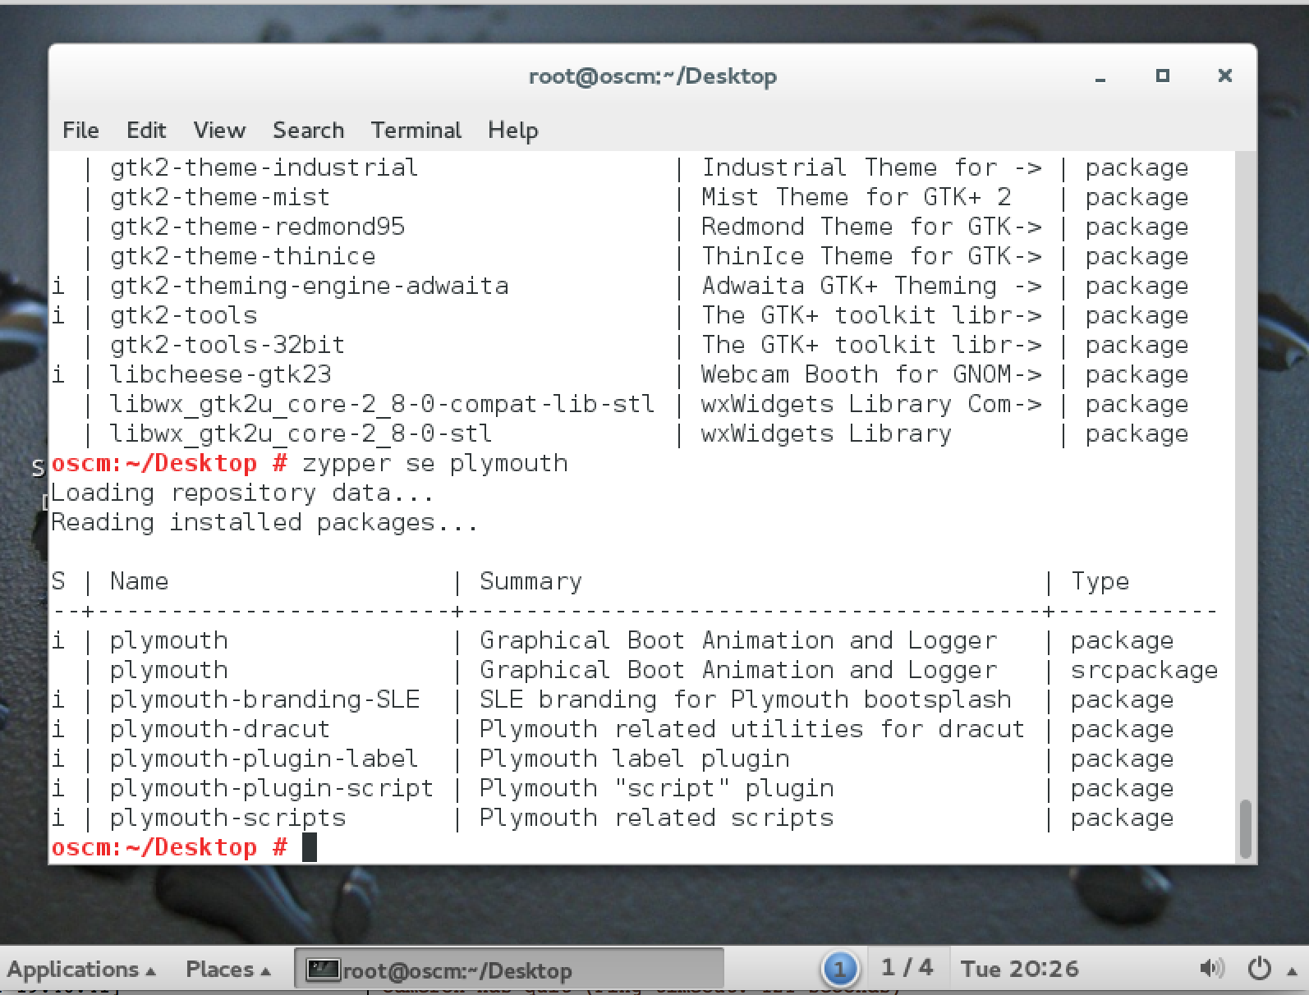Click the libcheese-gtk23 package name

(220, 374)
